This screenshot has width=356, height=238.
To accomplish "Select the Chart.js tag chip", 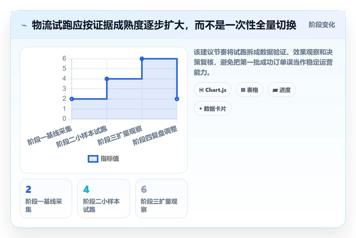I will (213, 90).
